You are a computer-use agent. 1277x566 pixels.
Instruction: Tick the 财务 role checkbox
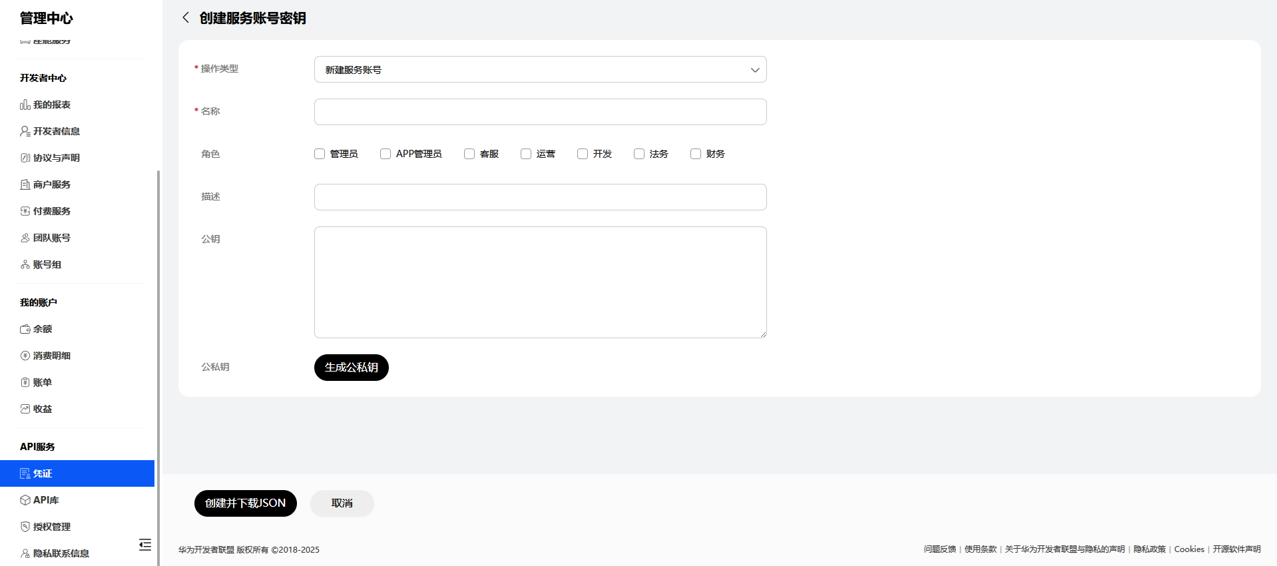696,154
